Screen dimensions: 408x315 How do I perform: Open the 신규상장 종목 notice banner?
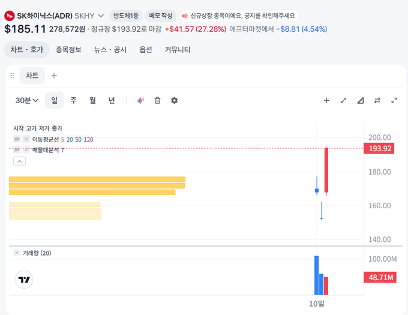(x=239, y=16)
